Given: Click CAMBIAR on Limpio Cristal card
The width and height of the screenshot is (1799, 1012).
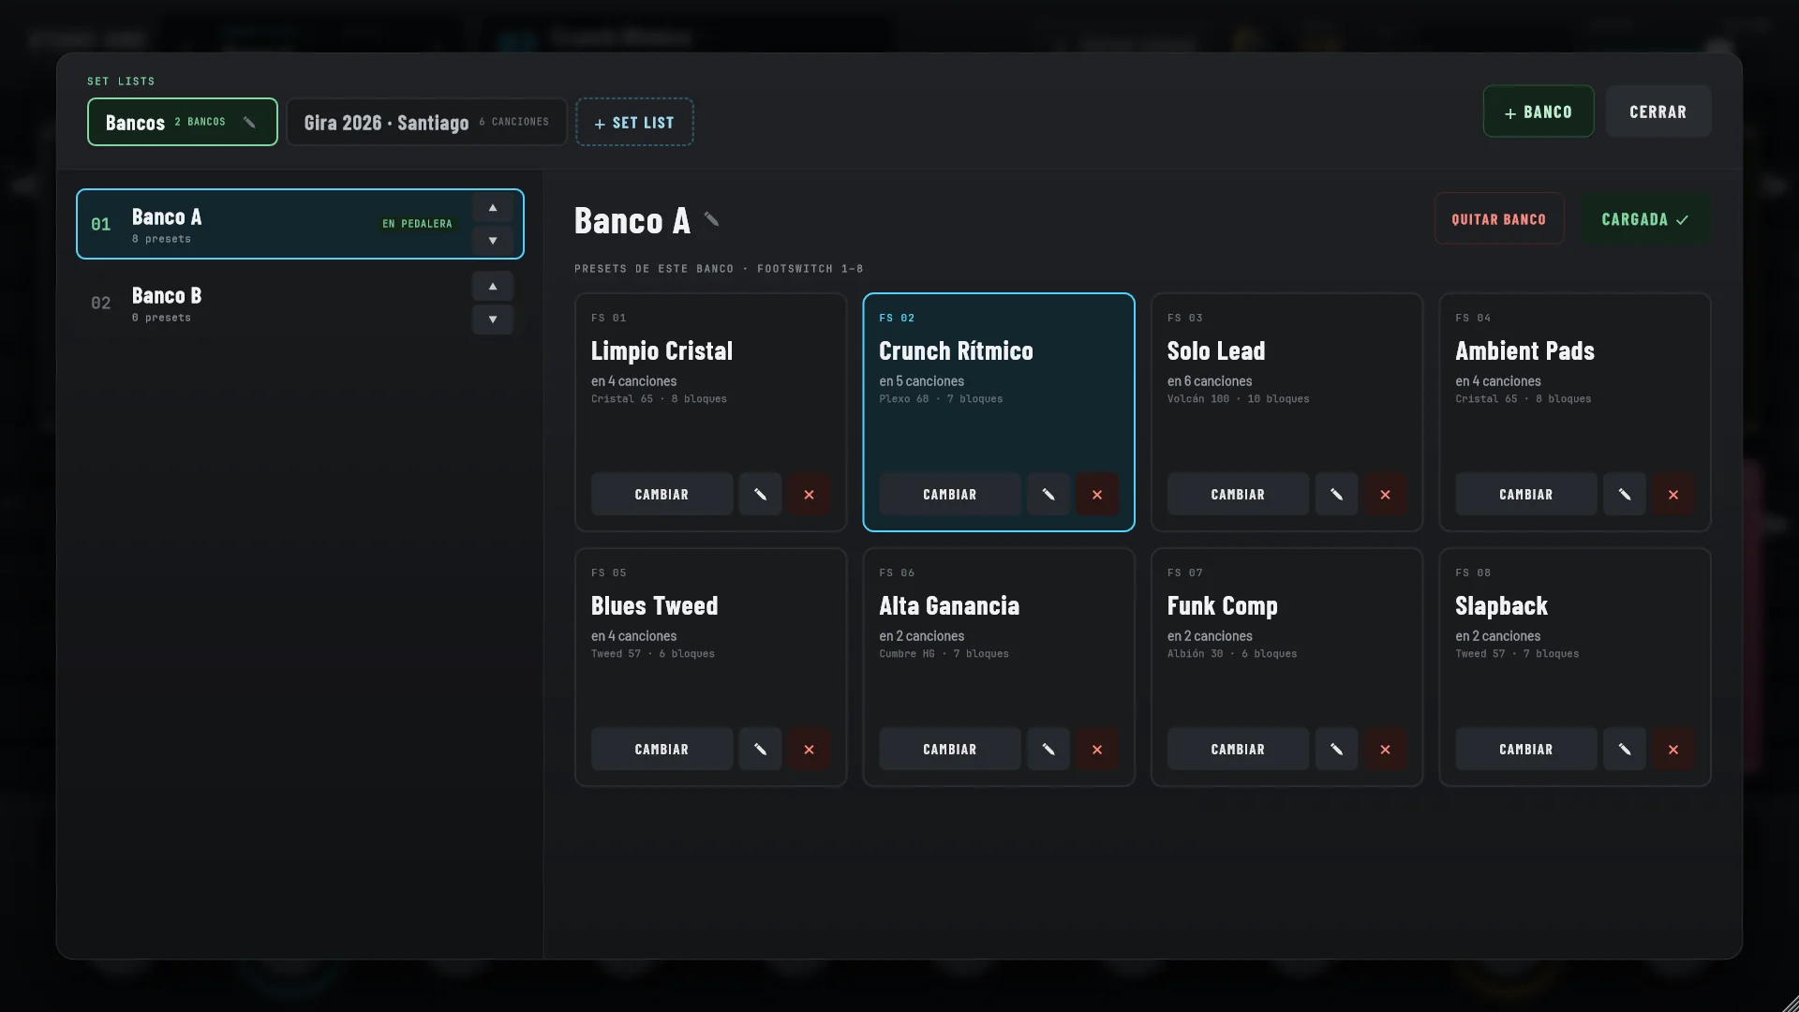Looking at the screenshot, I should (x=662, y=494).
